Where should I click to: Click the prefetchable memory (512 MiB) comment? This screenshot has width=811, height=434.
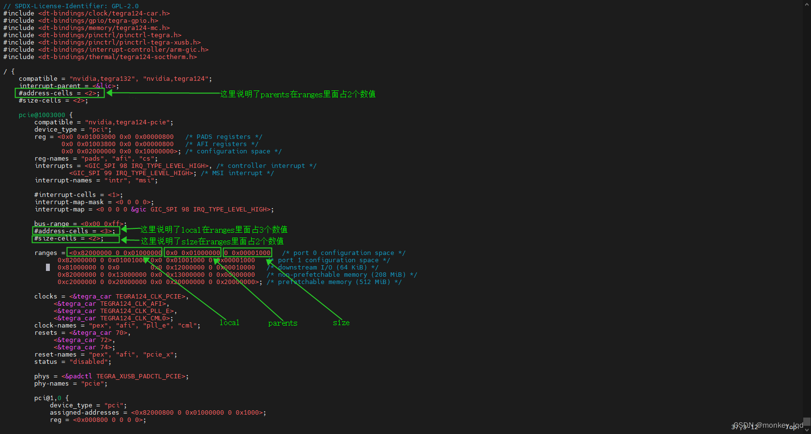point(334,282)
